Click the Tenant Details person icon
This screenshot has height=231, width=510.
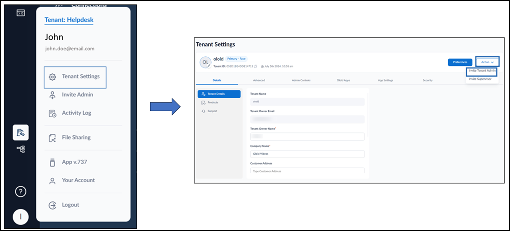[203, 94]
